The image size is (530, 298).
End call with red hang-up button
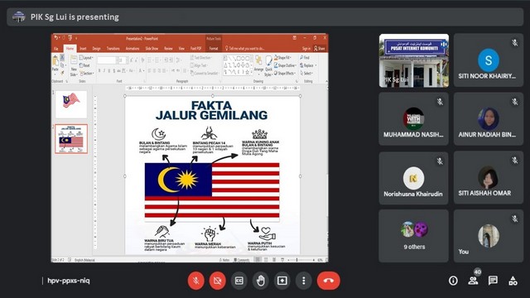[x=329, y=281]
